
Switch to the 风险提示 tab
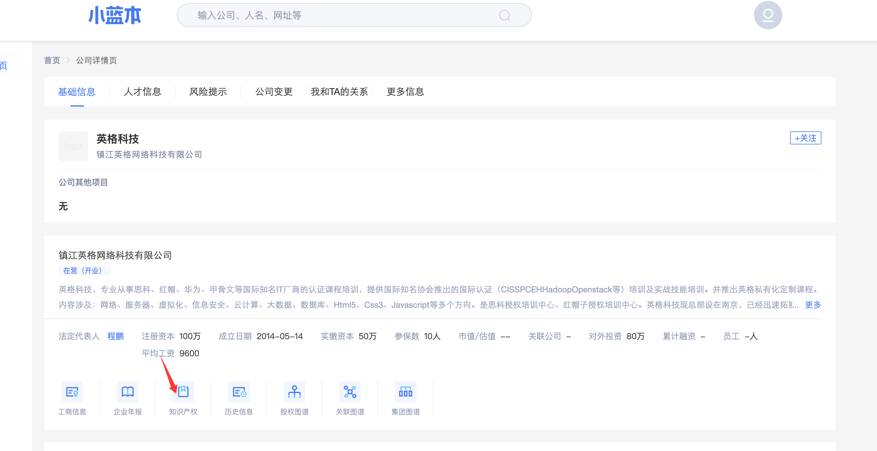tap(208, 92)
